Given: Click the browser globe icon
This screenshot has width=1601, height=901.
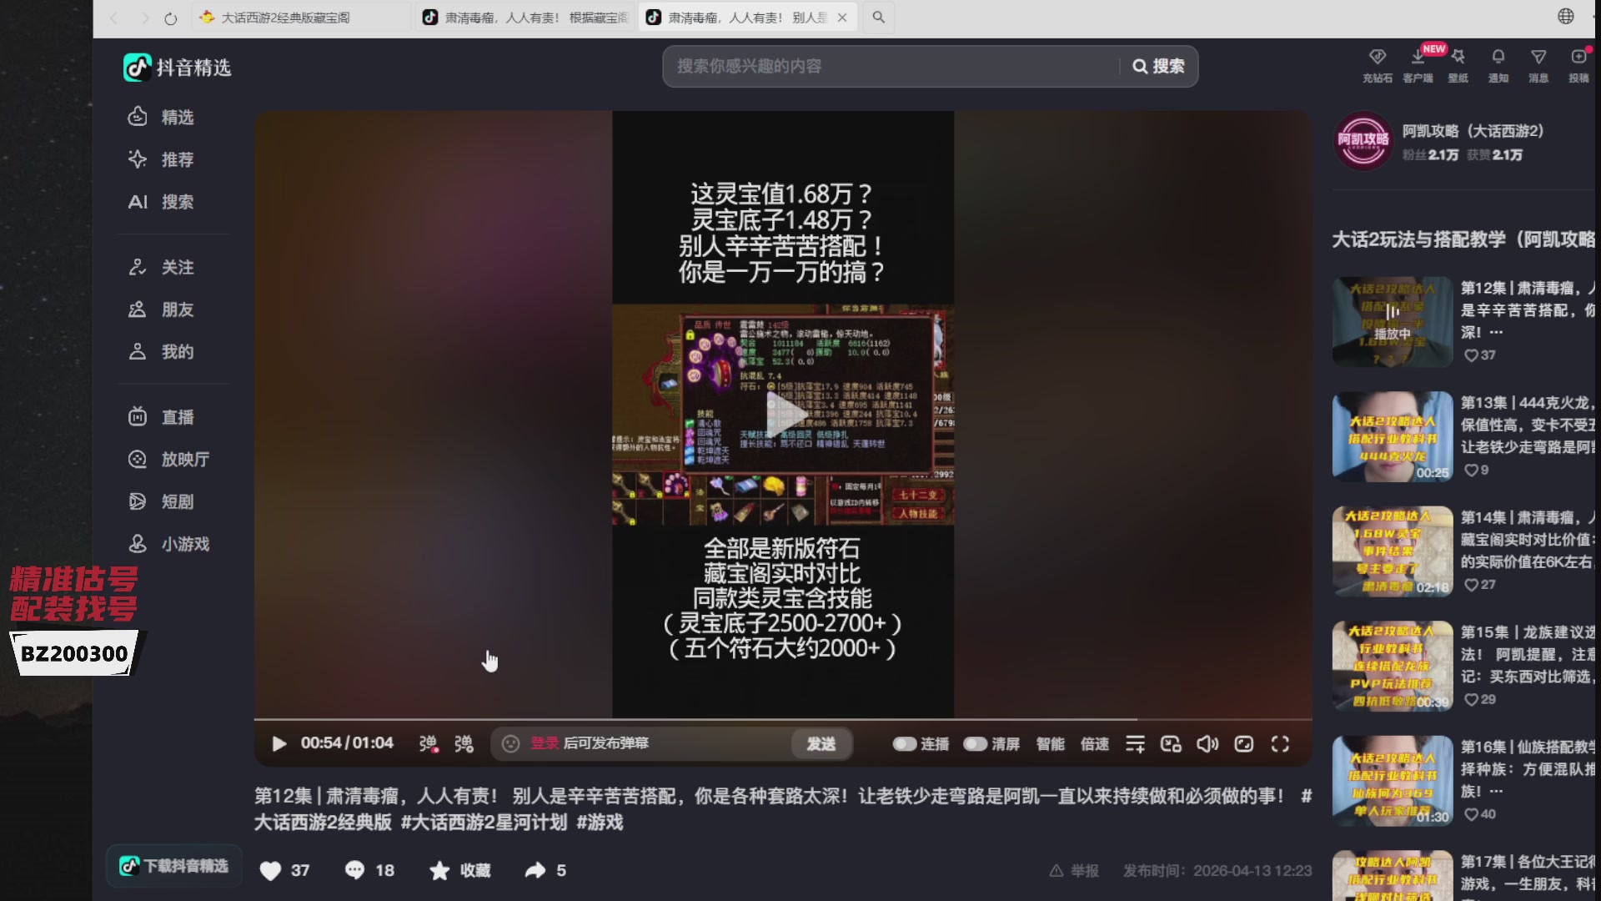Looking at the screenshot, I should pyautogui.click(x=1566, y=16).
